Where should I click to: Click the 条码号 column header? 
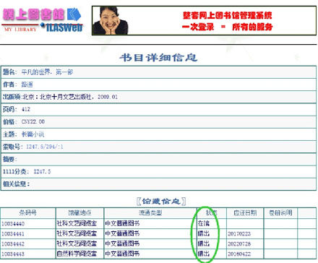(x=28, y=213)
